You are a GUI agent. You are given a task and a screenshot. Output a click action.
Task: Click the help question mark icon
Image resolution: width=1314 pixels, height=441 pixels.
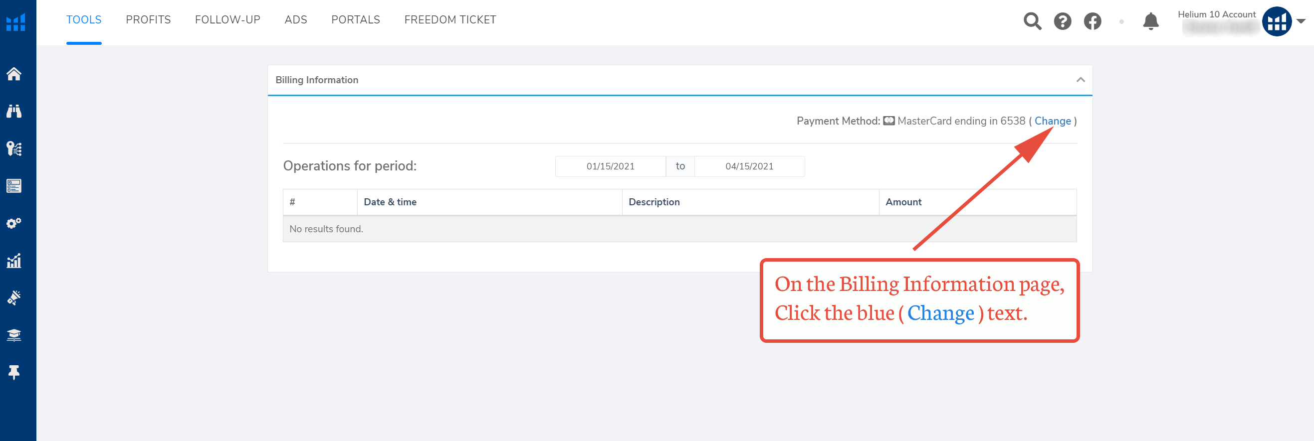[x=1063, y=21]
